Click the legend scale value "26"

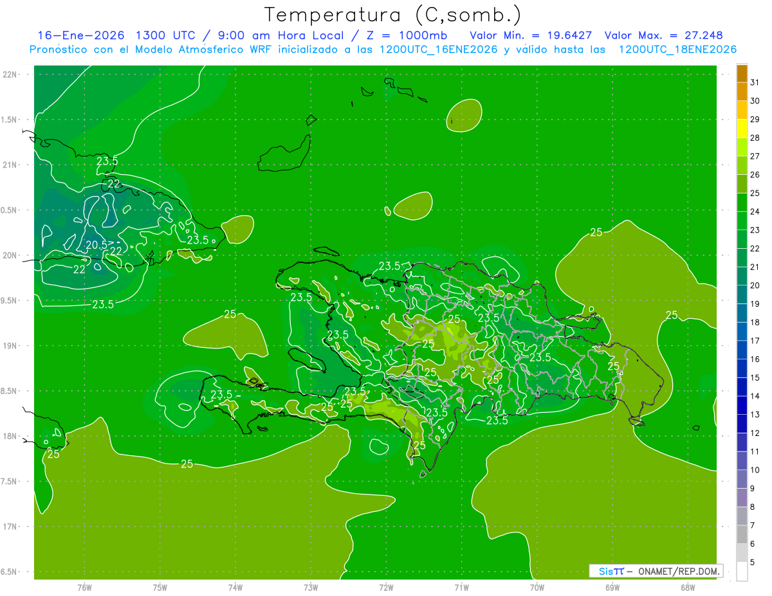755,174
